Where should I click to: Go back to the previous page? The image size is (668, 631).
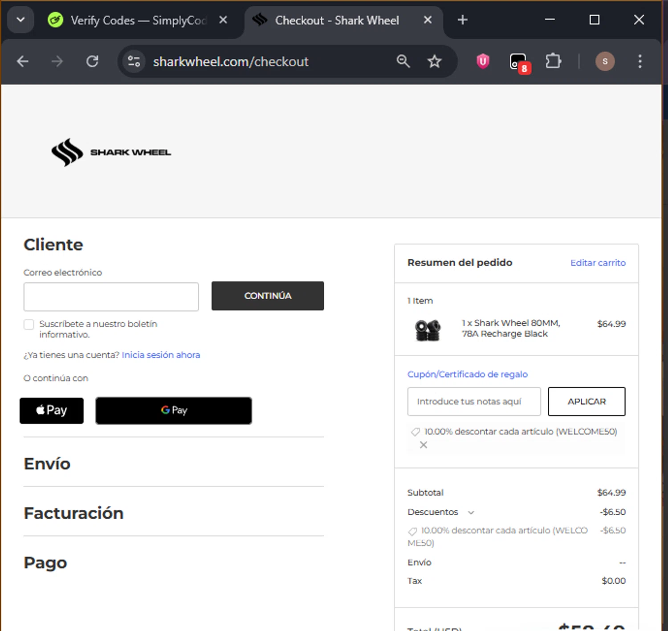tap(23, 61)
